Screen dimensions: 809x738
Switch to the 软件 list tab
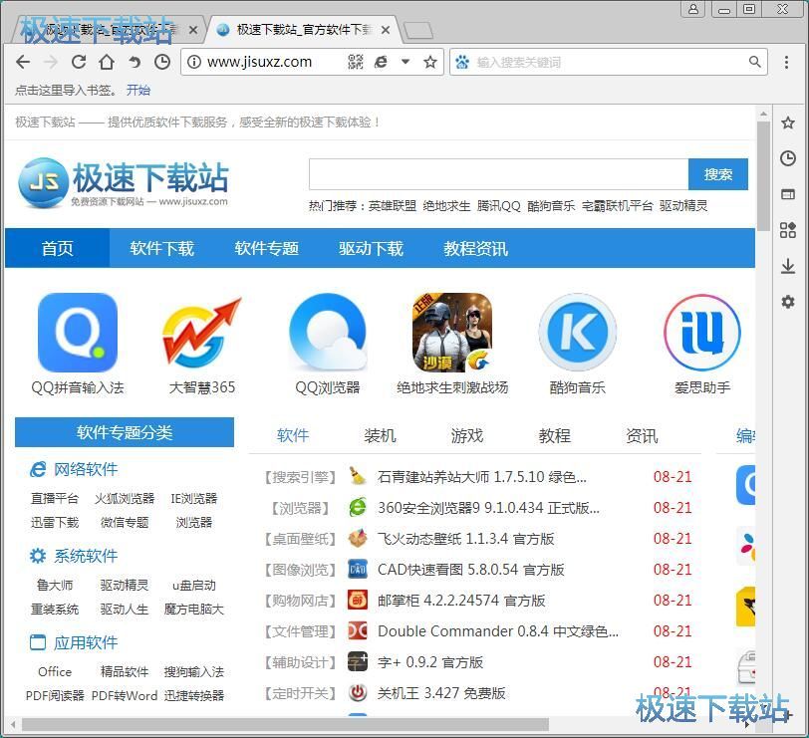[x=293, y=436]
